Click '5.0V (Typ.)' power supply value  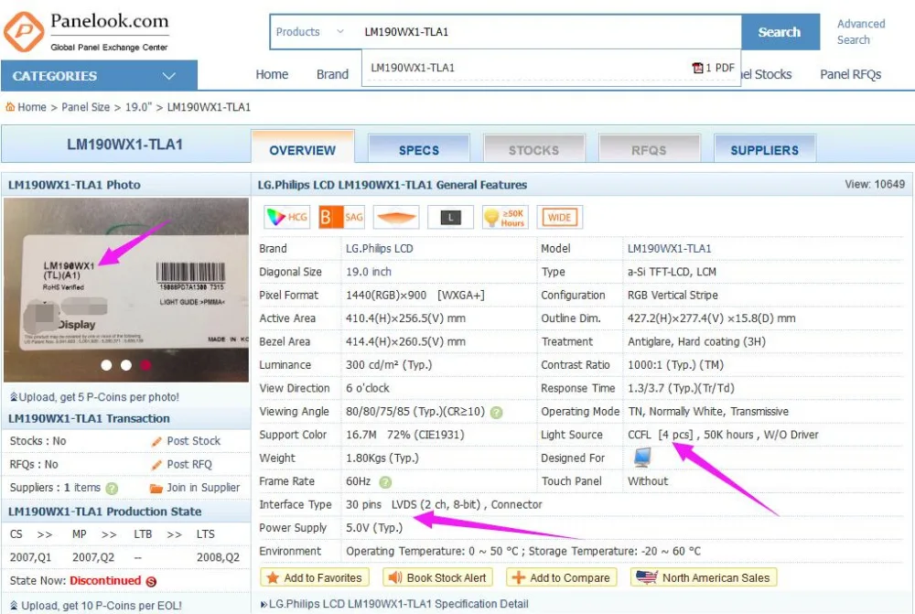coord(374,528)
